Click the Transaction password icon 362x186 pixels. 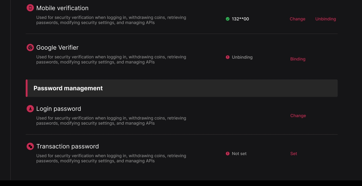[x=30, y=146]
